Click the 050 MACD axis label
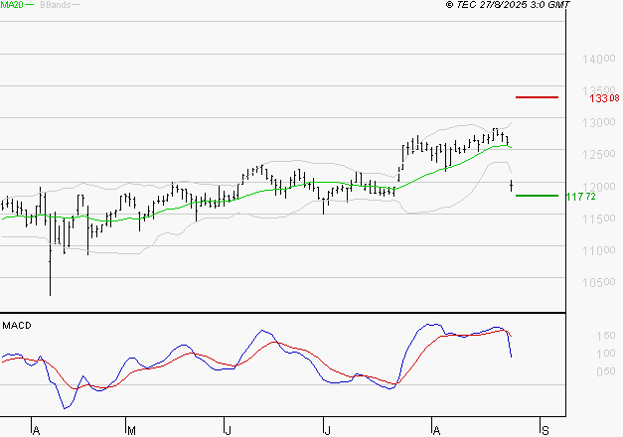The width and height of the screenshot is (623, 437). 605,371
